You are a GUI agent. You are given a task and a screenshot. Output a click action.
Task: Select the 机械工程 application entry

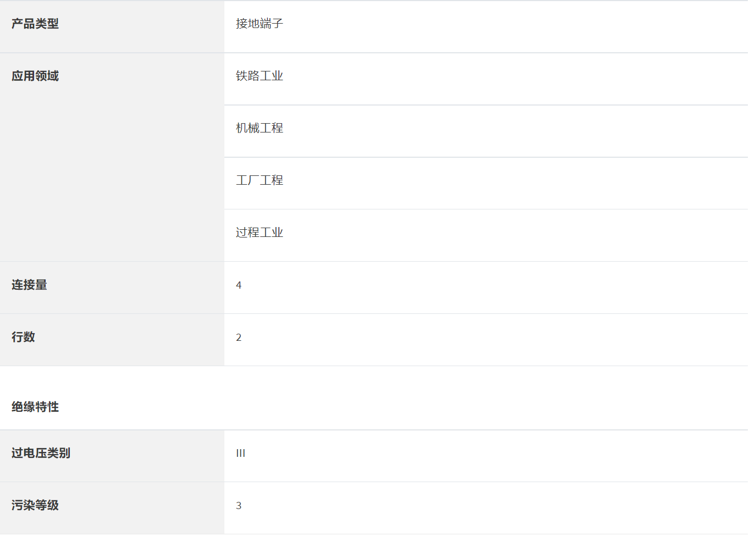259,128
